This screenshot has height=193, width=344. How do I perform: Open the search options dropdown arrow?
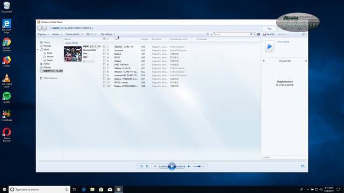(x=254, y=34)
